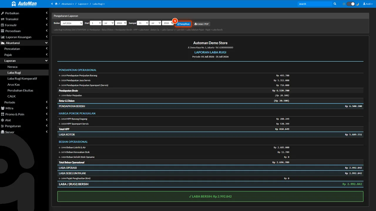Click the search input field
Image resolution: width=376 pixels, height=211 pixels.
(315, 4)
